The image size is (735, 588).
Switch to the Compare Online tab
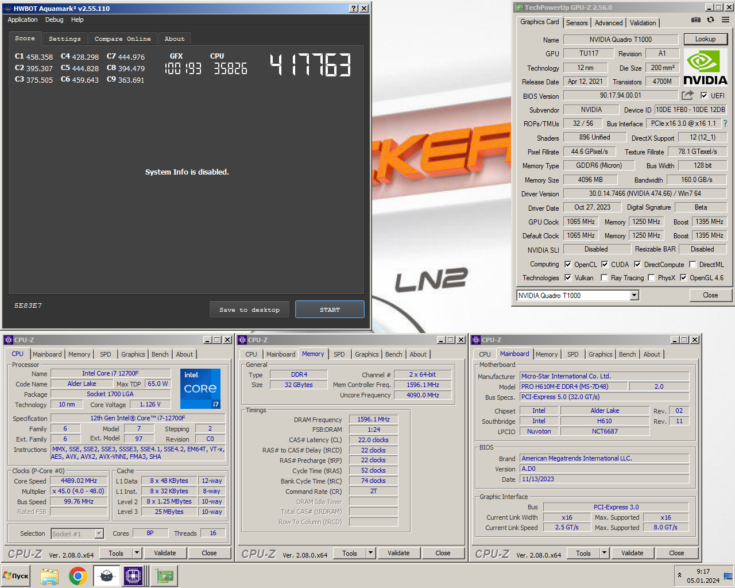coord(123,39)
